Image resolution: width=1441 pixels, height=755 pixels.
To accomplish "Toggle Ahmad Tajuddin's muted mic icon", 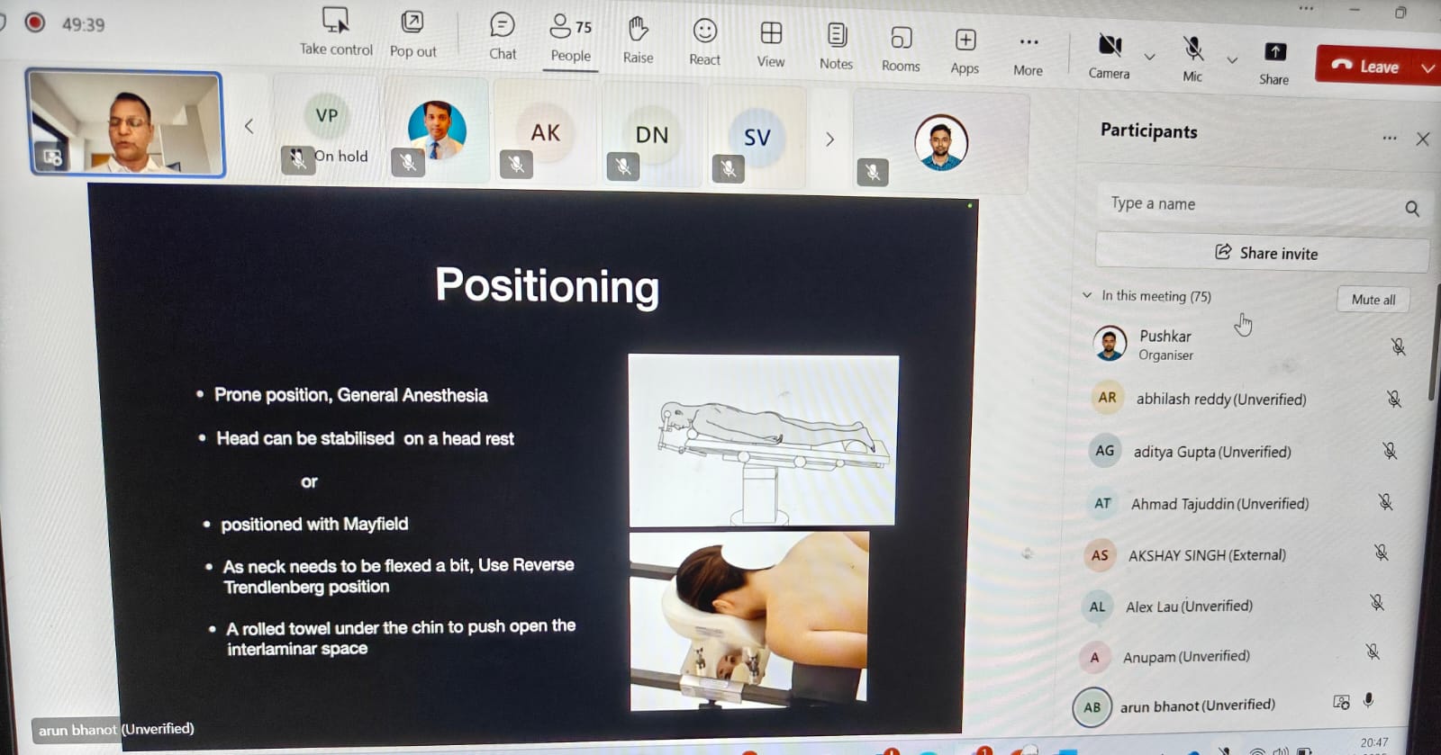I will click(1385, 501).
